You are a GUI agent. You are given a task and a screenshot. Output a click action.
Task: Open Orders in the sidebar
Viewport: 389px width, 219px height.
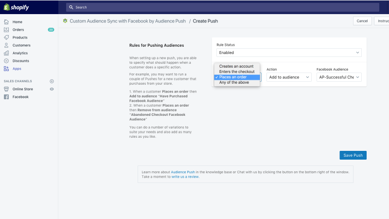18,30
